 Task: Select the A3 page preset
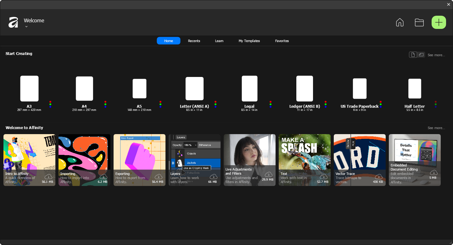click(29, 89)
